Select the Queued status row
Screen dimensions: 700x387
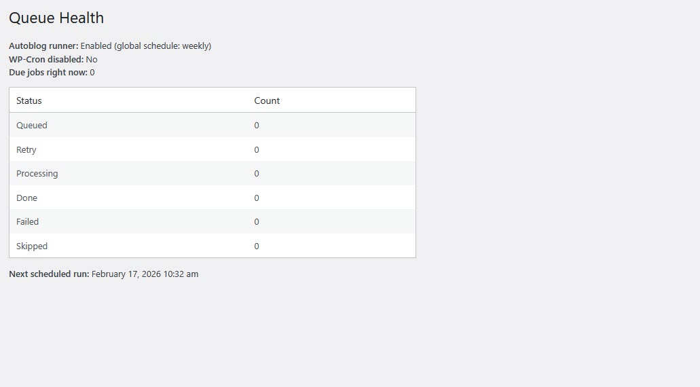[x=32, y=126]
